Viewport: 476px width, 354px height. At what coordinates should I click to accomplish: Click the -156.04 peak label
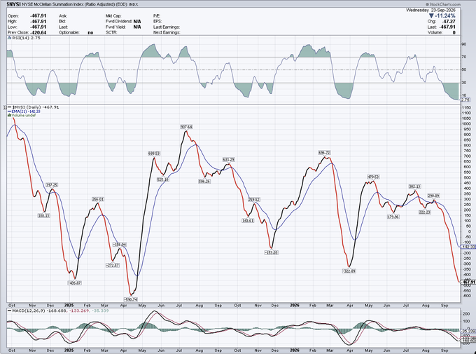[x=119, y=245]
